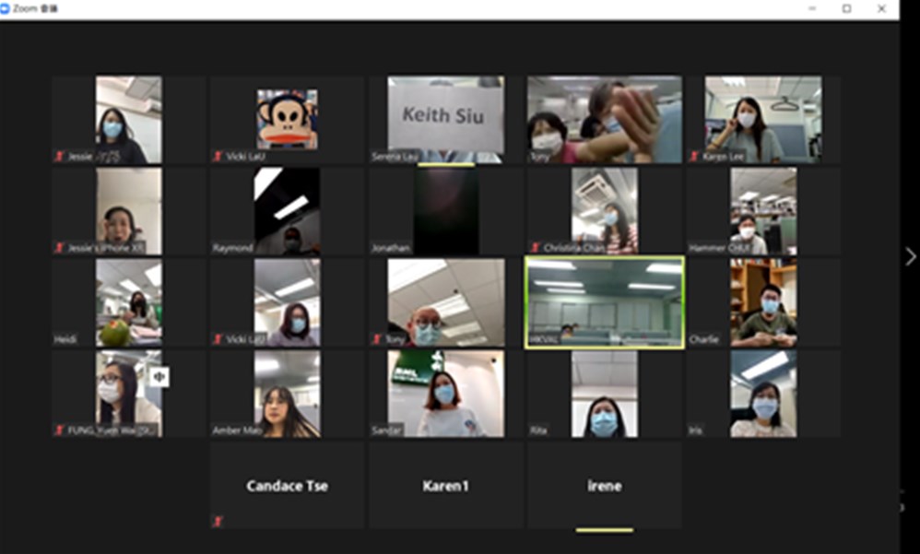
Task: Click Raymond's video tile
Action: click(288, 211)
